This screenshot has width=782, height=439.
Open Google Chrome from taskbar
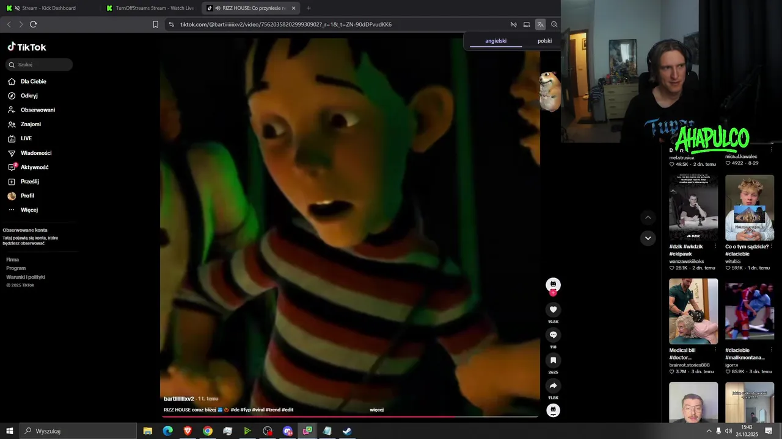[208, 431]
